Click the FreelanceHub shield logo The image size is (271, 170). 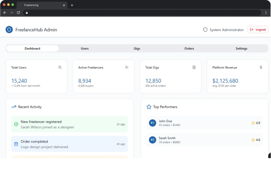click(9, 30)
